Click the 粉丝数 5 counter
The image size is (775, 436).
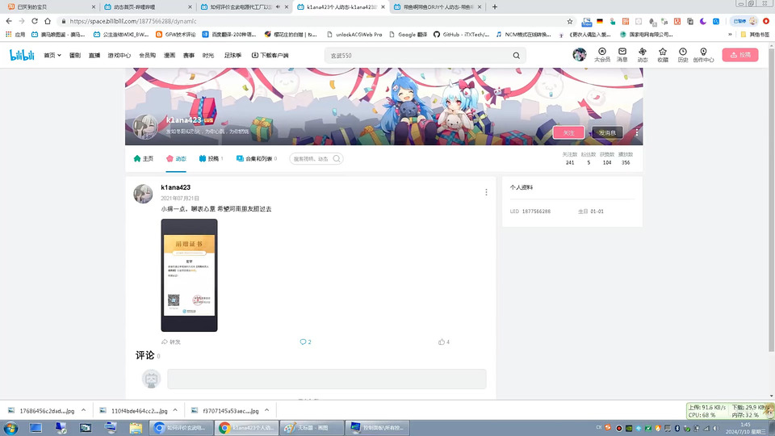589,158
